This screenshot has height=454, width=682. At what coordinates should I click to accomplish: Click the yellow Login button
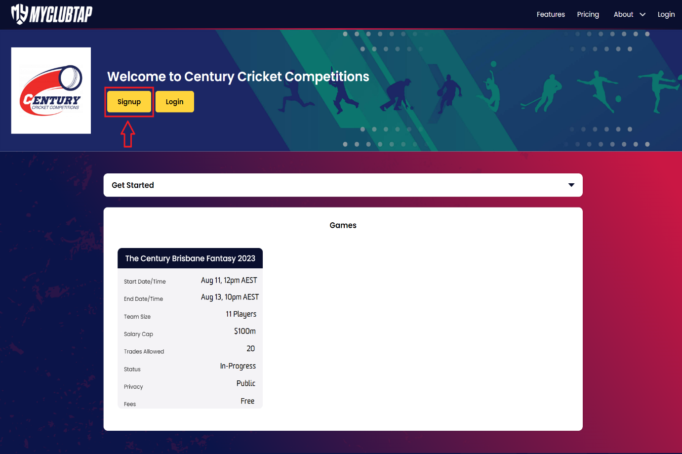[174, 102]
